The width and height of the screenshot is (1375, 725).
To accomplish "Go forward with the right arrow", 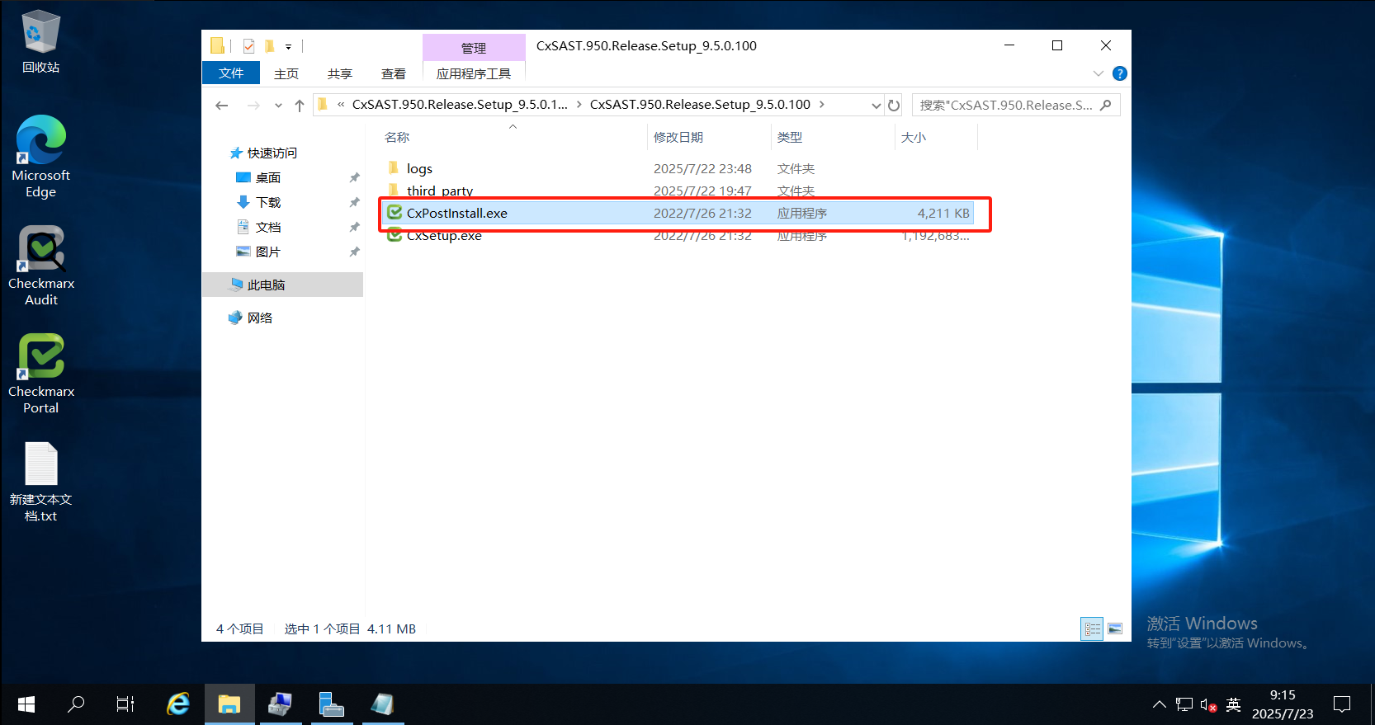I will 253,105.
